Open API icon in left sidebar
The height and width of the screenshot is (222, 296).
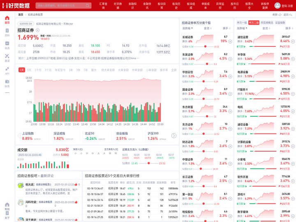(7, 69)
